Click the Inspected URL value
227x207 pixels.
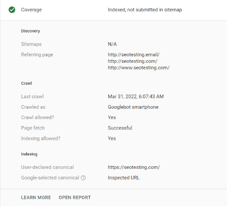pos(124,178)
